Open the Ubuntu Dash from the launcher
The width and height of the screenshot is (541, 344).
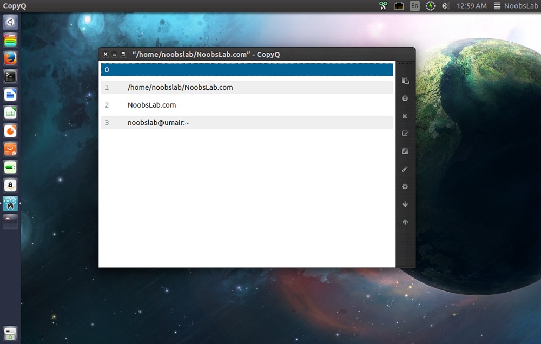coord(10,22)
